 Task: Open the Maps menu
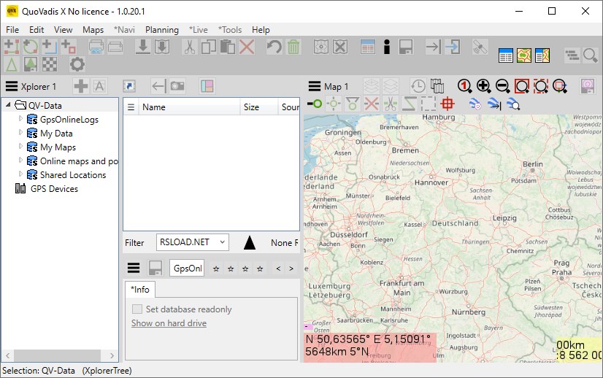(x=93, y=30)
